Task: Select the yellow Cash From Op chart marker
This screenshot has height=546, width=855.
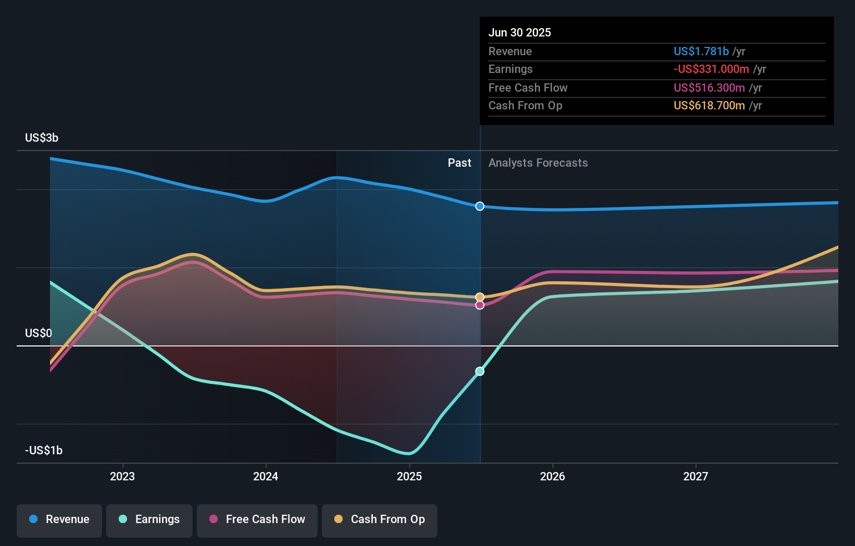Action: click(x=480, y=296)
